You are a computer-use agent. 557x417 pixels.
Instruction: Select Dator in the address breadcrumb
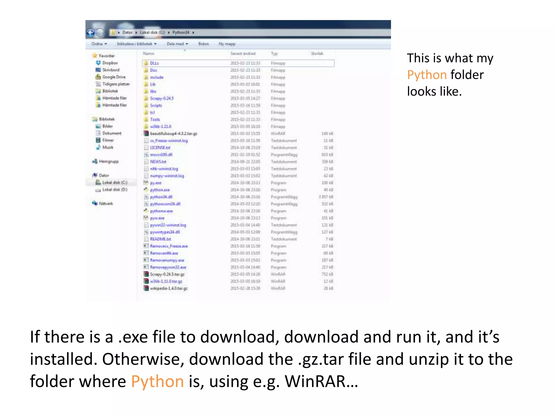pyautogui.click(x=127, y=32)
